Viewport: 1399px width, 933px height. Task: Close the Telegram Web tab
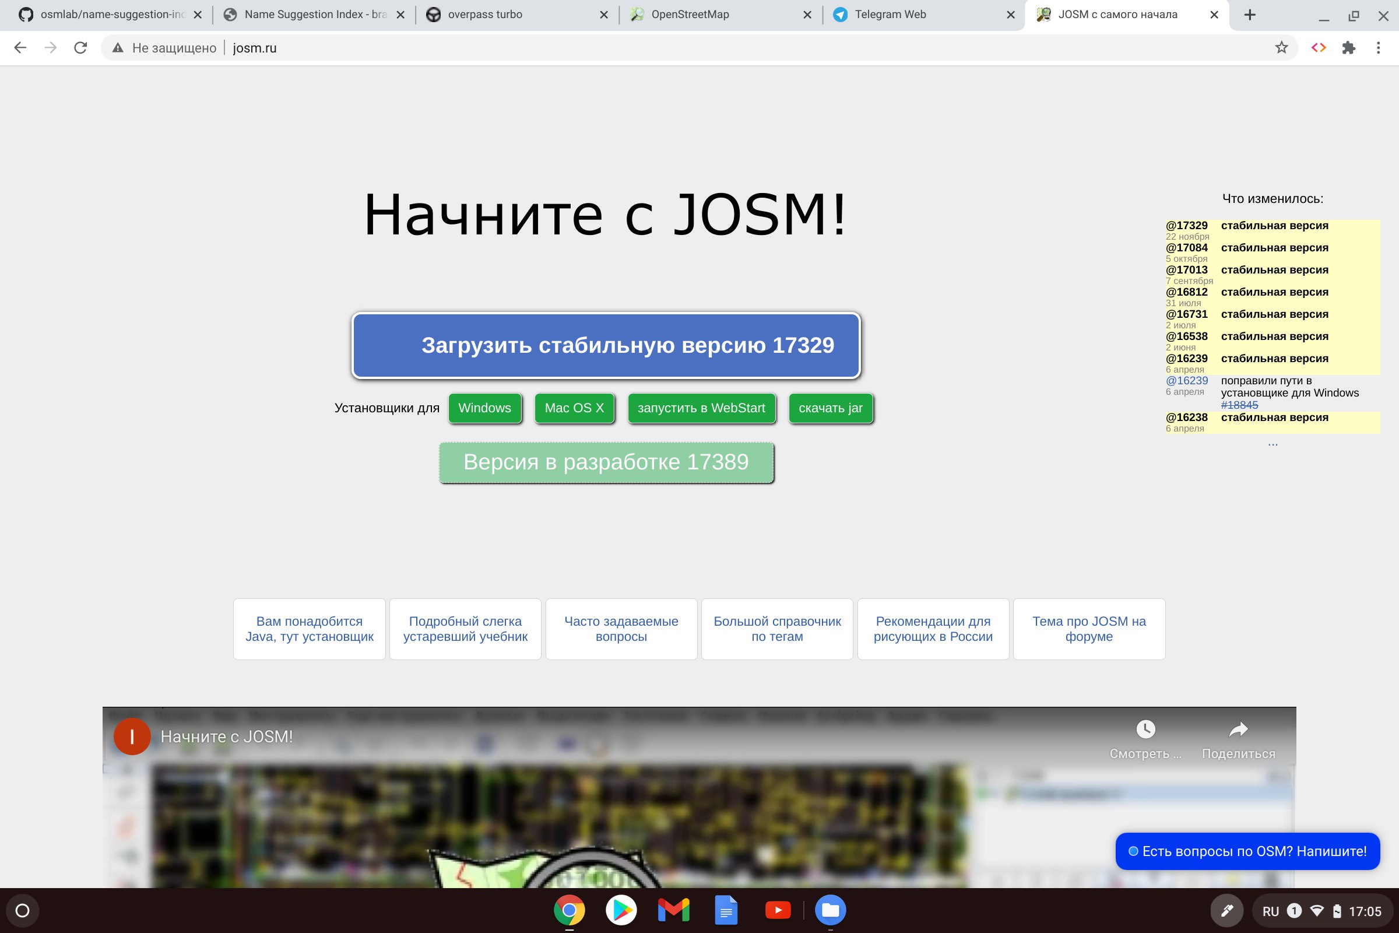click(x=1011, y=15)
